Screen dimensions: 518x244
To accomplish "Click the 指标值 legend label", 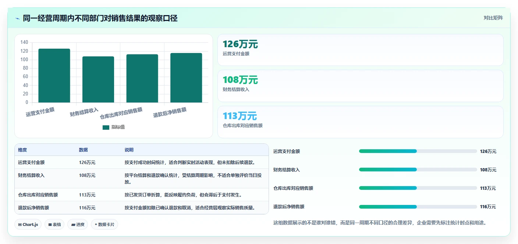I will click(x=118, y=127).
